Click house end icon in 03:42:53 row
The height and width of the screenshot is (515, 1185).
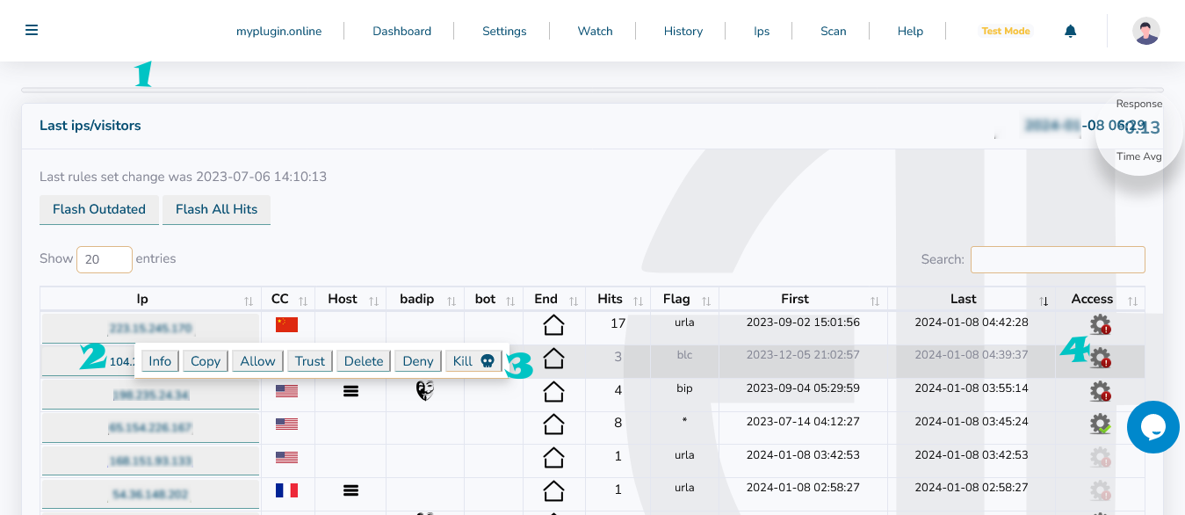tap(553, 456)
